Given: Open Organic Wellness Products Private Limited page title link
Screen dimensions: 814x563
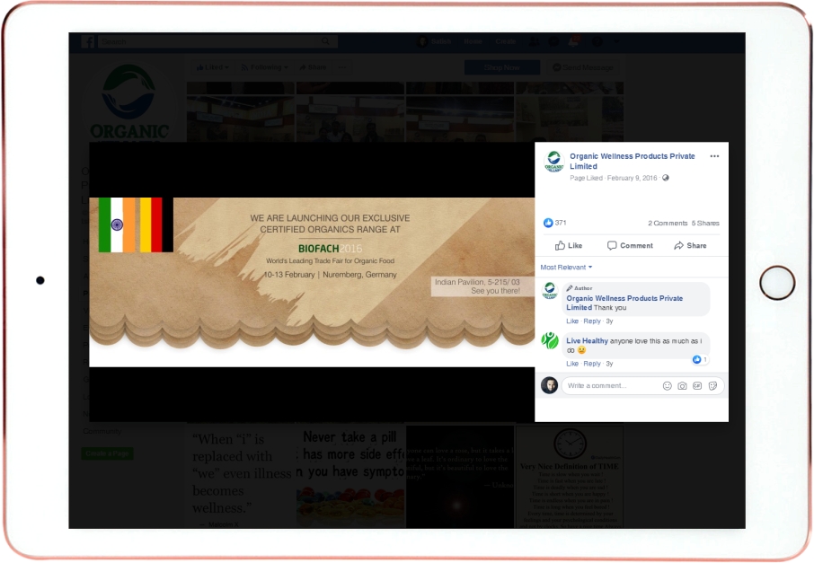Looking at the screenshot, I should (632, 162).
